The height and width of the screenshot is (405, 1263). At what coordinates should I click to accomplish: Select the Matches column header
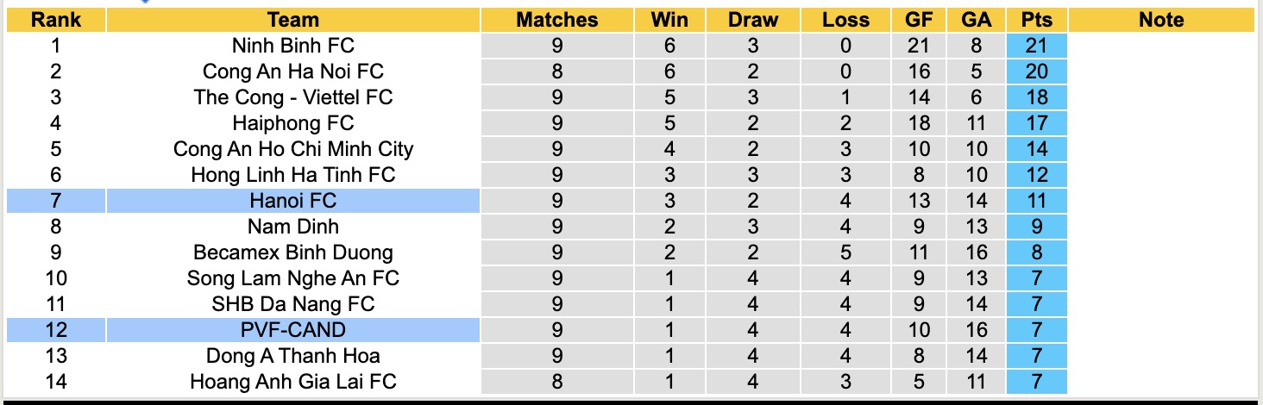point(556,20)
